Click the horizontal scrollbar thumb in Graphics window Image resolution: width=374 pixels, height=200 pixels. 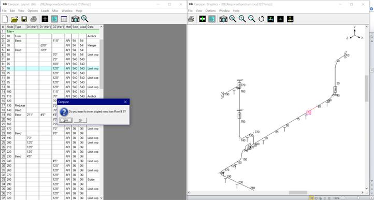click(x=298, y=192)
